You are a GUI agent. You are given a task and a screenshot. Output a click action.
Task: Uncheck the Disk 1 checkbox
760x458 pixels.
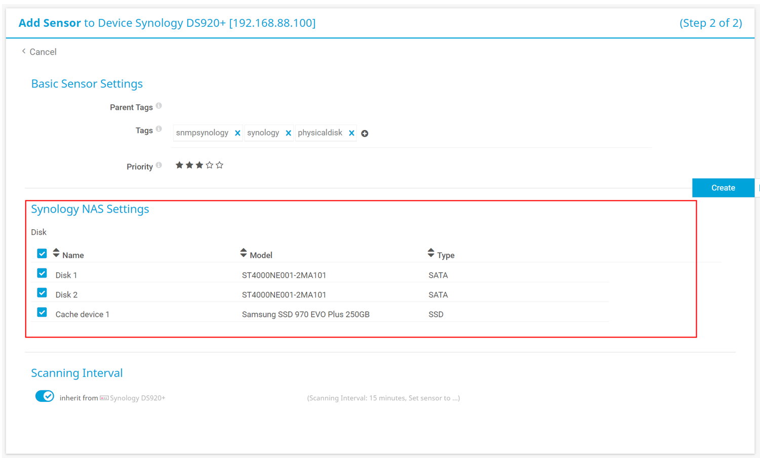pyautogui.click(x=42, y=273)
